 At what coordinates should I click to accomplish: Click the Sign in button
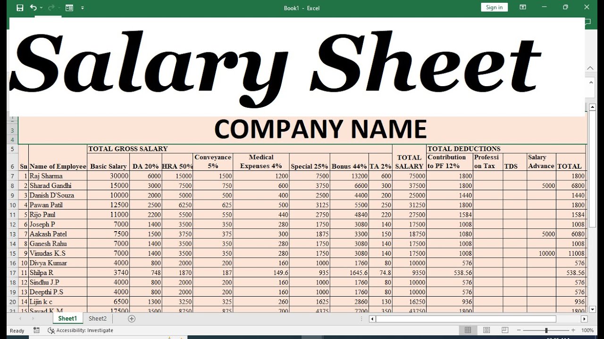click(494, 7)
